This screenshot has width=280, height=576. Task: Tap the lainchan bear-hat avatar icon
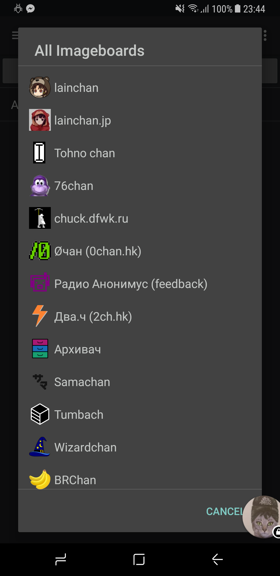40,87
